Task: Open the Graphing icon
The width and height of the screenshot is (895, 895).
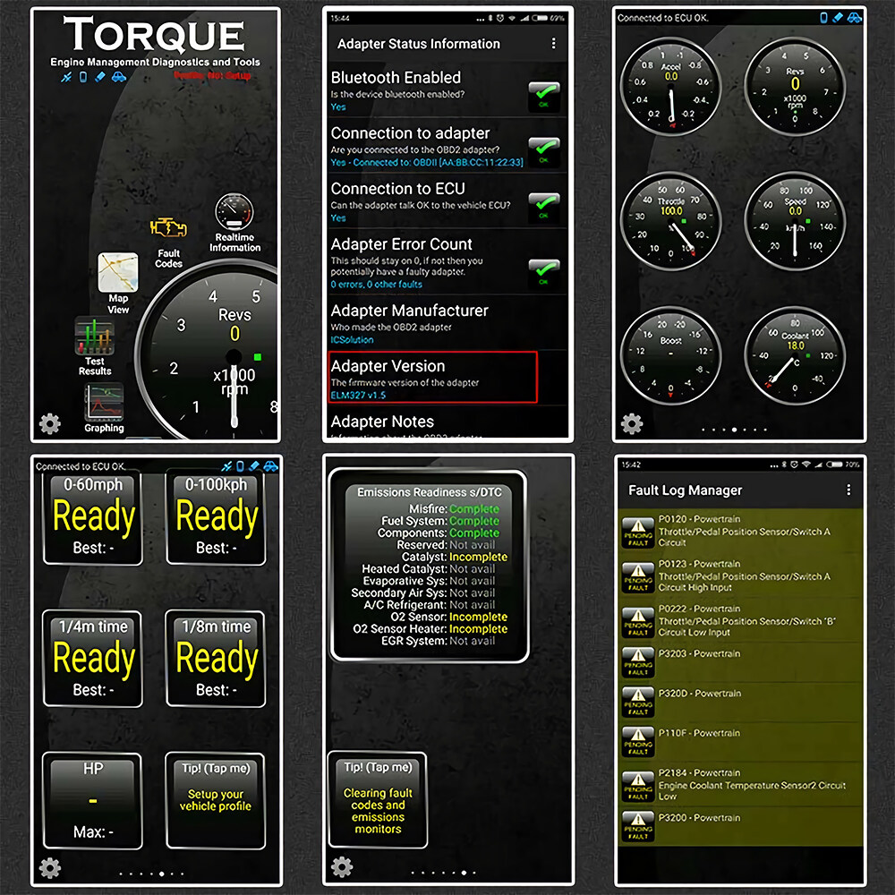Action: tap(104, 402)
